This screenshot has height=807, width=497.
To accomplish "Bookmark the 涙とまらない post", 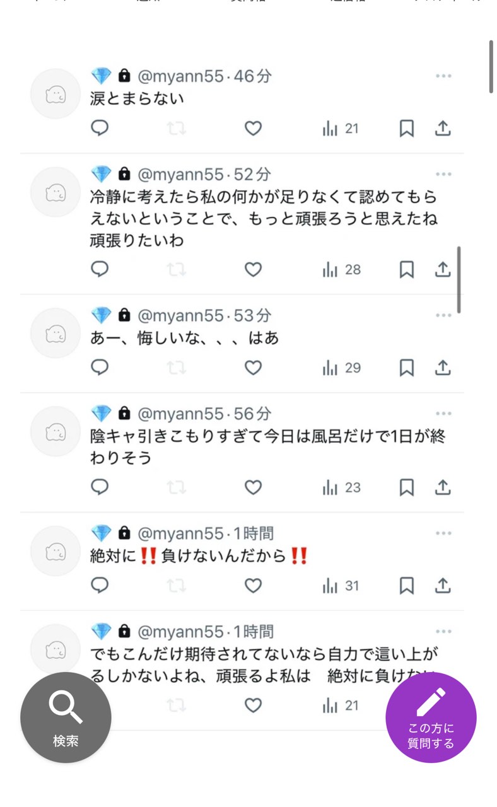I will [407, 129].
